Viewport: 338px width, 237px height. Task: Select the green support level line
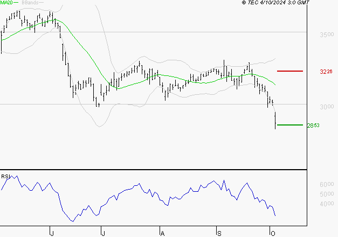tap(290, 125)
